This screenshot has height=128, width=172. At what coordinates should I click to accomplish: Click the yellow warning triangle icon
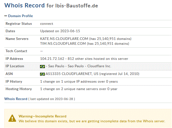tap(12, 118)
